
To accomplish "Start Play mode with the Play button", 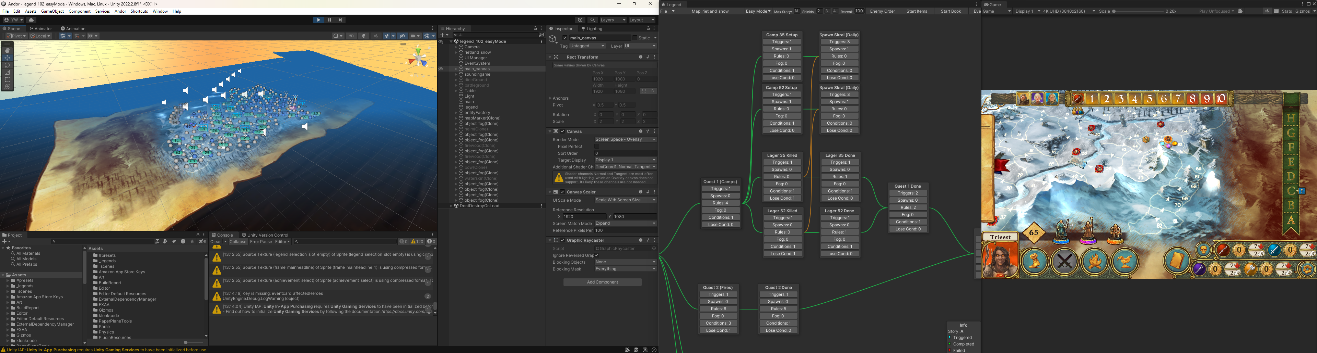I will [x=318, y=20].
